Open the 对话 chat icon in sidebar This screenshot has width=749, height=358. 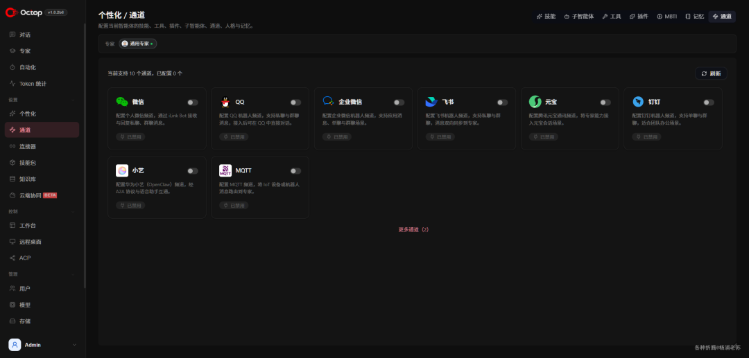[x=12, y=35]
